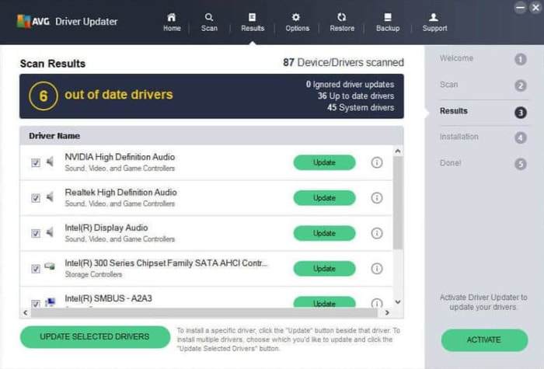
Task: Click "Storage Controllers" category text
Action: coord(93,274)
